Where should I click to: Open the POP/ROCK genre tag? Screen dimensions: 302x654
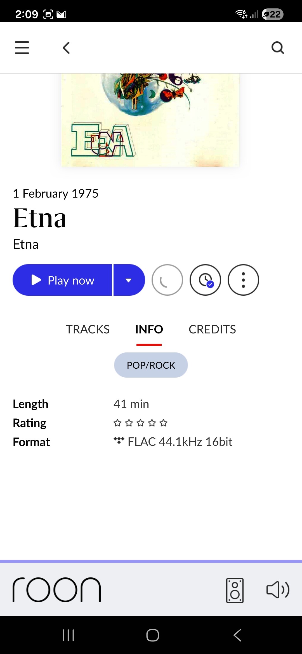[151, 365]
